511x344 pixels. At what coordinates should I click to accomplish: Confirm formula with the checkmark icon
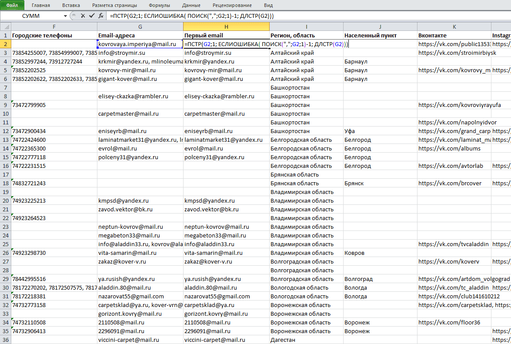[92, 16]
